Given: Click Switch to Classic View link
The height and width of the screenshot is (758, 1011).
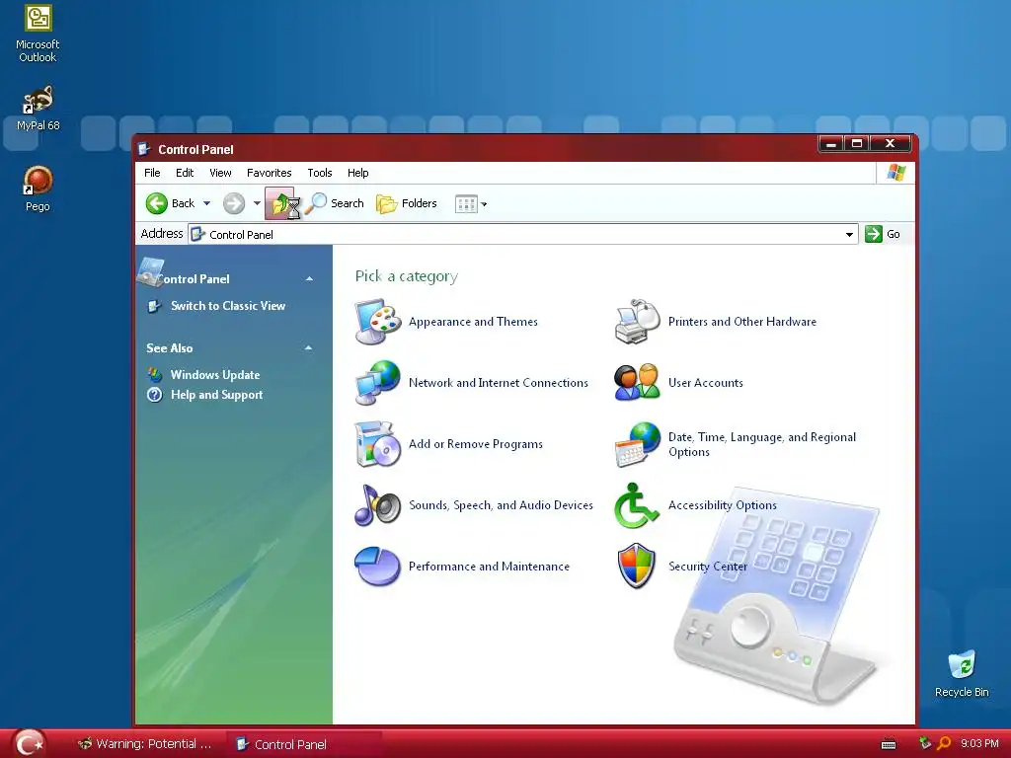Looking at the screenshot, I should tap(228, 306).
